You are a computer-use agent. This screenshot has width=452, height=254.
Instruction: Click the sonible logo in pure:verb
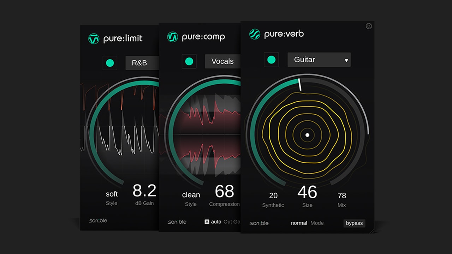259,223
